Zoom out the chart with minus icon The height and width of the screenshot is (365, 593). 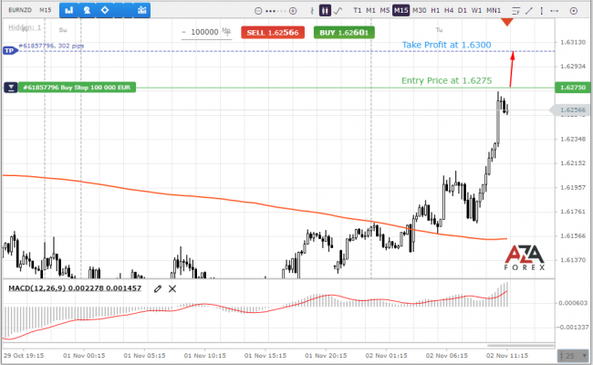pos(258,11)
